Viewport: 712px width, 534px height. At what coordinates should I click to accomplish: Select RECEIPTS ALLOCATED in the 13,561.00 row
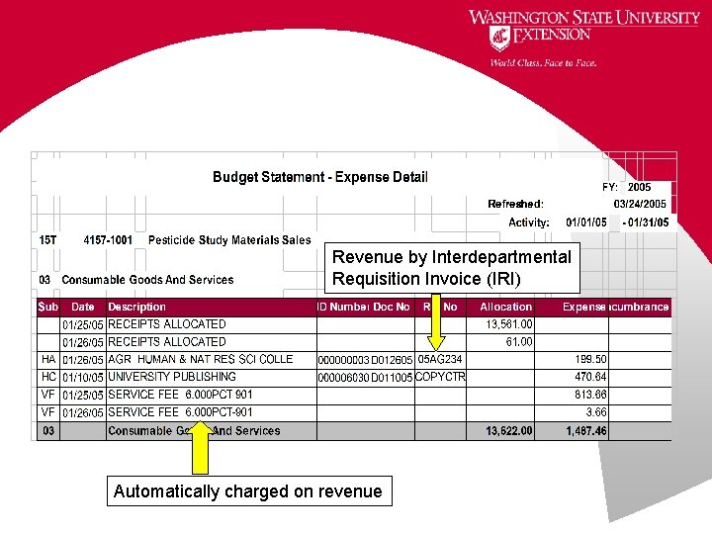tap(167, 324)
